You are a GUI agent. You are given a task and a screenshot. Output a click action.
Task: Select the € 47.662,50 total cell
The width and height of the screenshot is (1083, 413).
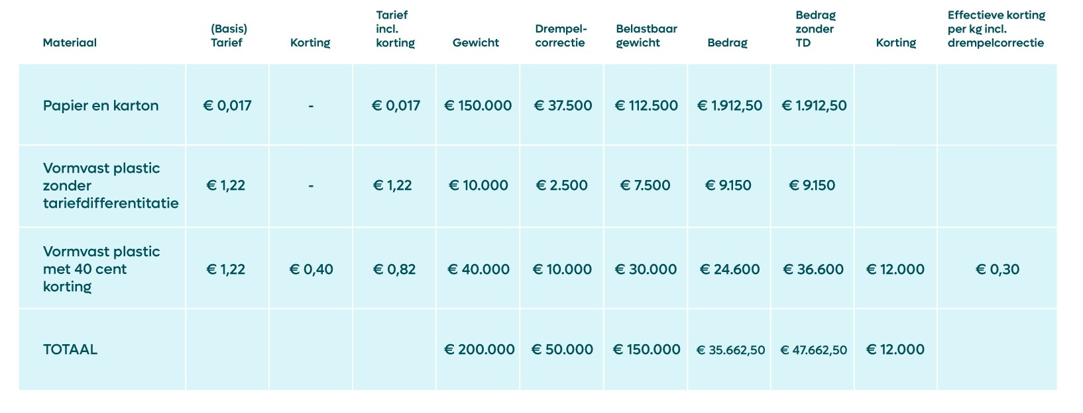point(813,350)
